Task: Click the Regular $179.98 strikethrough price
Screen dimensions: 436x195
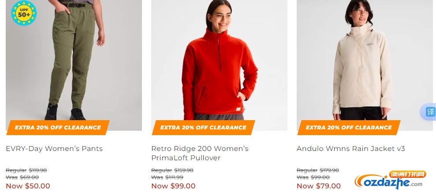Action: coord(318,170)
